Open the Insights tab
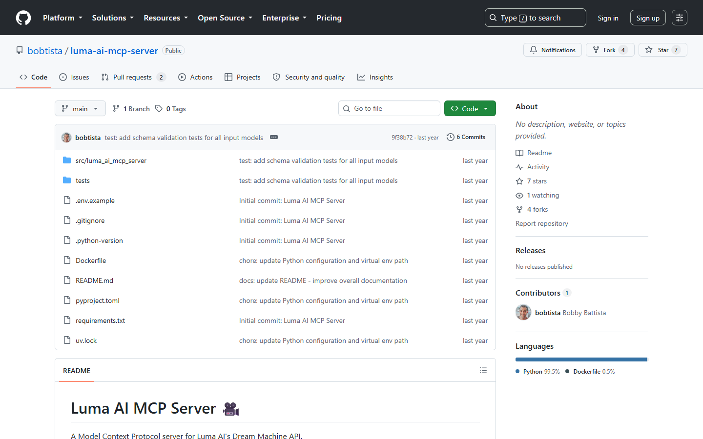703x439 pixels. pyautogui.click(x=375, y=77)
